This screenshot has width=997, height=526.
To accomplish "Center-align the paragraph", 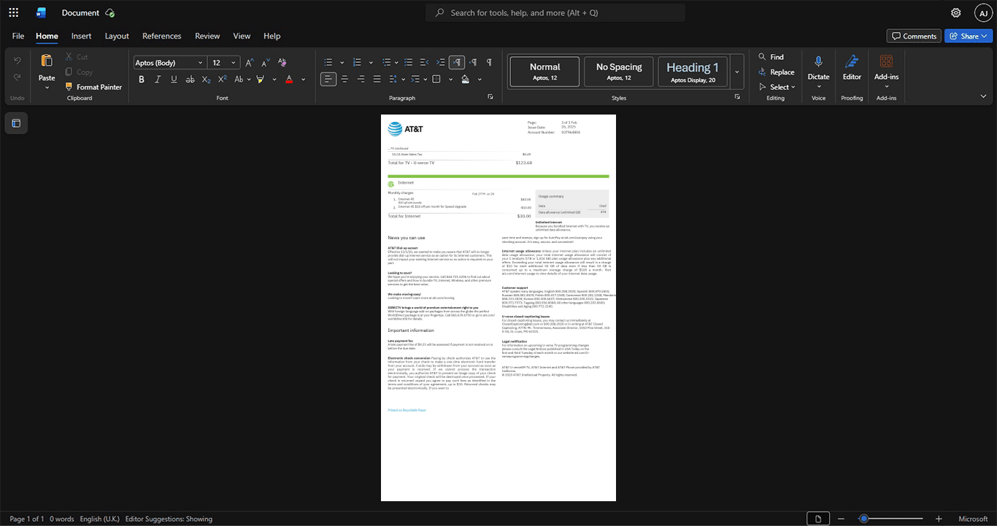I will tap(344, 79).
